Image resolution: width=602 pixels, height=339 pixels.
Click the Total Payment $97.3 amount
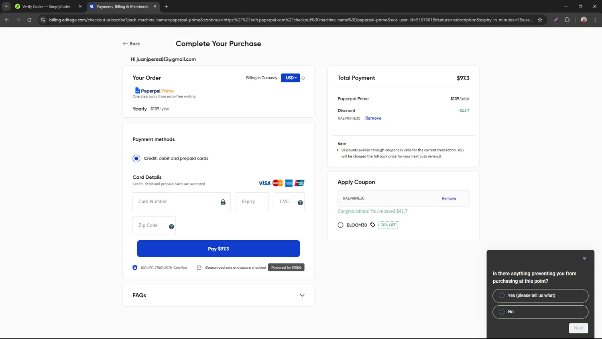[x=463, y=78]
